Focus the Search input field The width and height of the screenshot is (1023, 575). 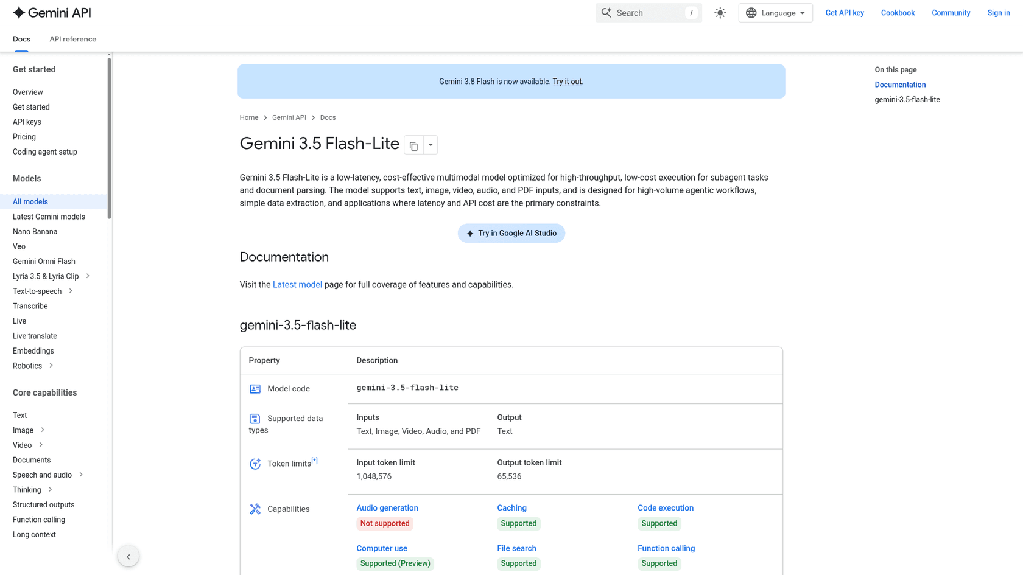coord(649,13)
